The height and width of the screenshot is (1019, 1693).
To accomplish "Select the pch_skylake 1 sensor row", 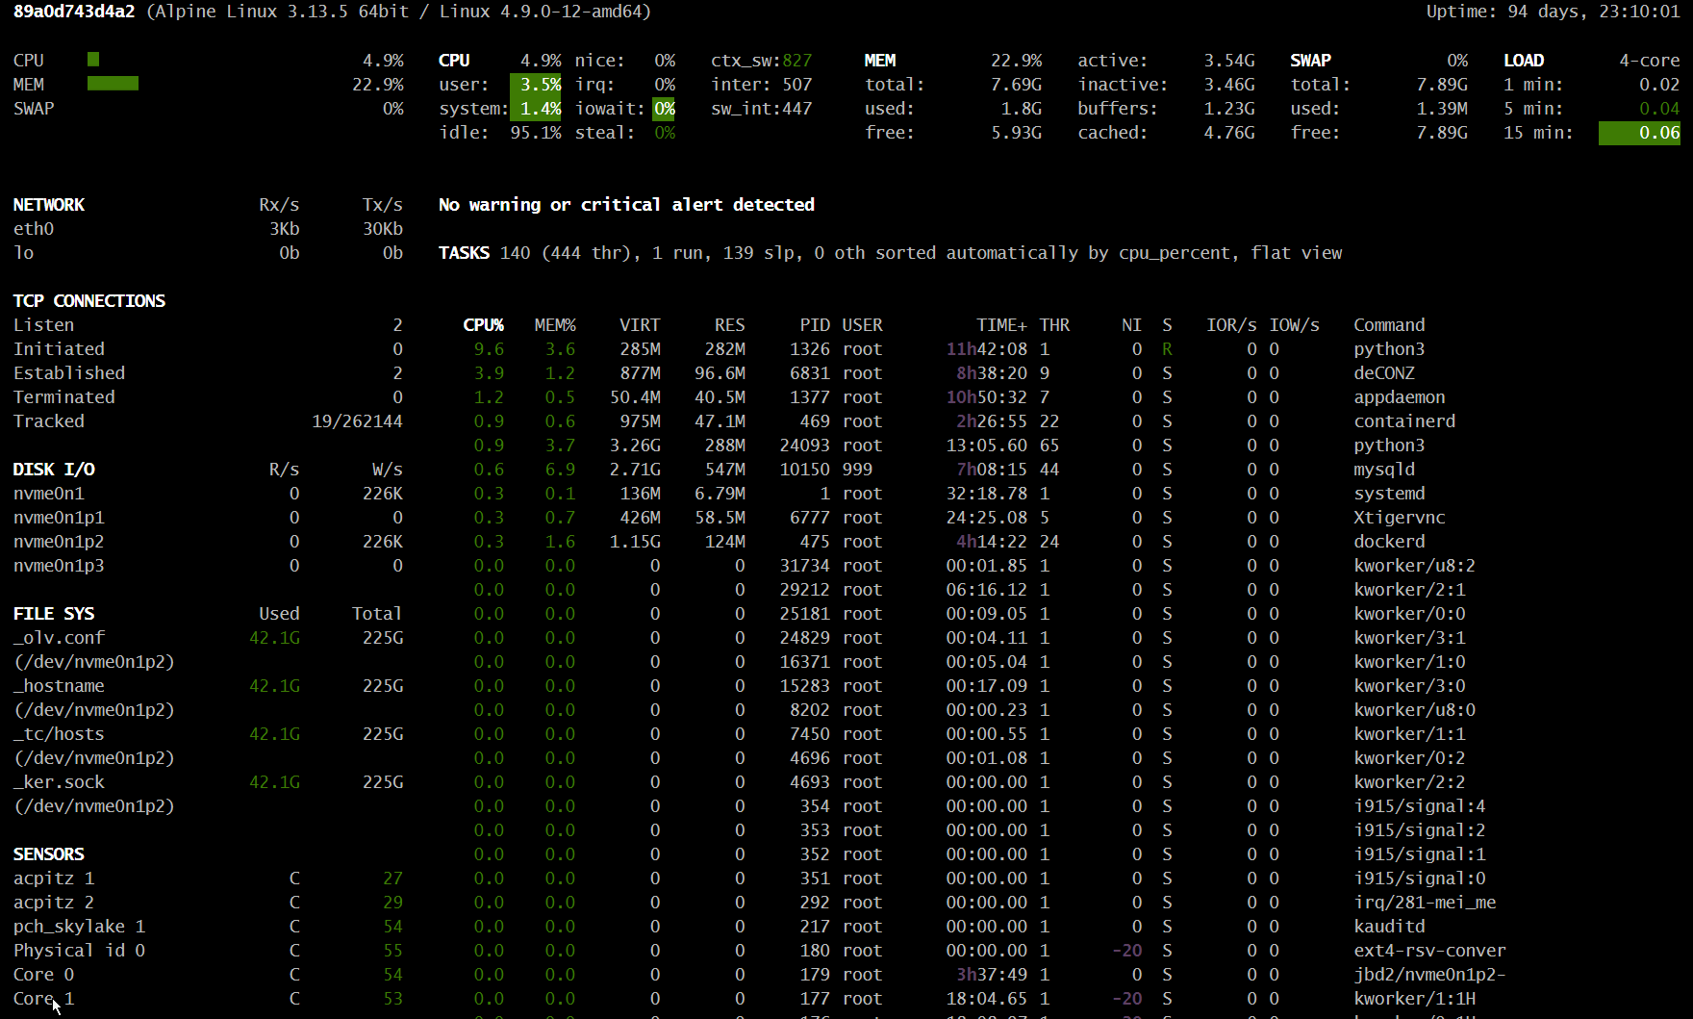I will (x=208, y=927).
